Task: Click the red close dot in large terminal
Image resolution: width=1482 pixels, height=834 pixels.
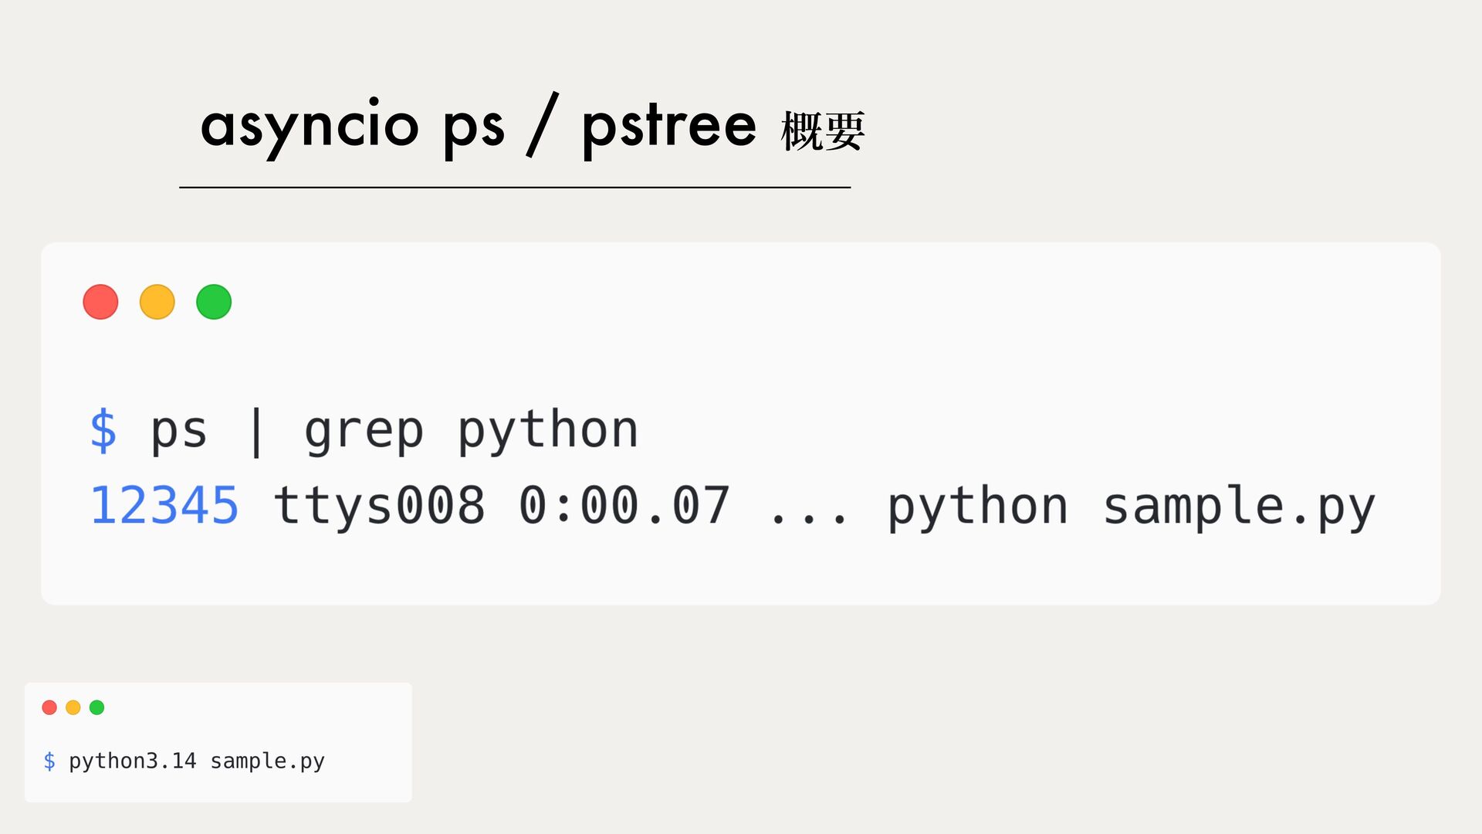Action: pos(100,302)
